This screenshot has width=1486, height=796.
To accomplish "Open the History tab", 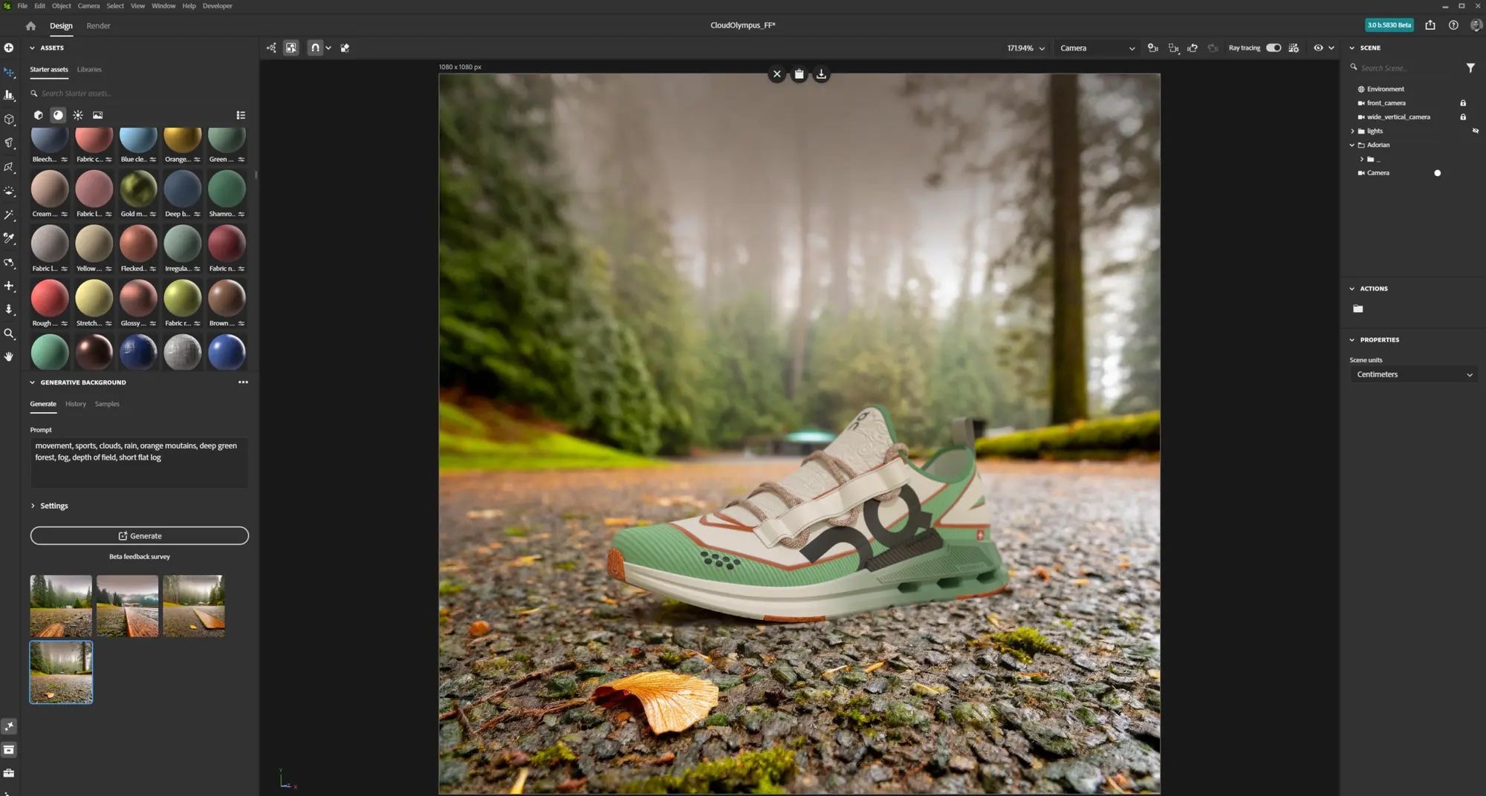I will click(x=75, y=404).
